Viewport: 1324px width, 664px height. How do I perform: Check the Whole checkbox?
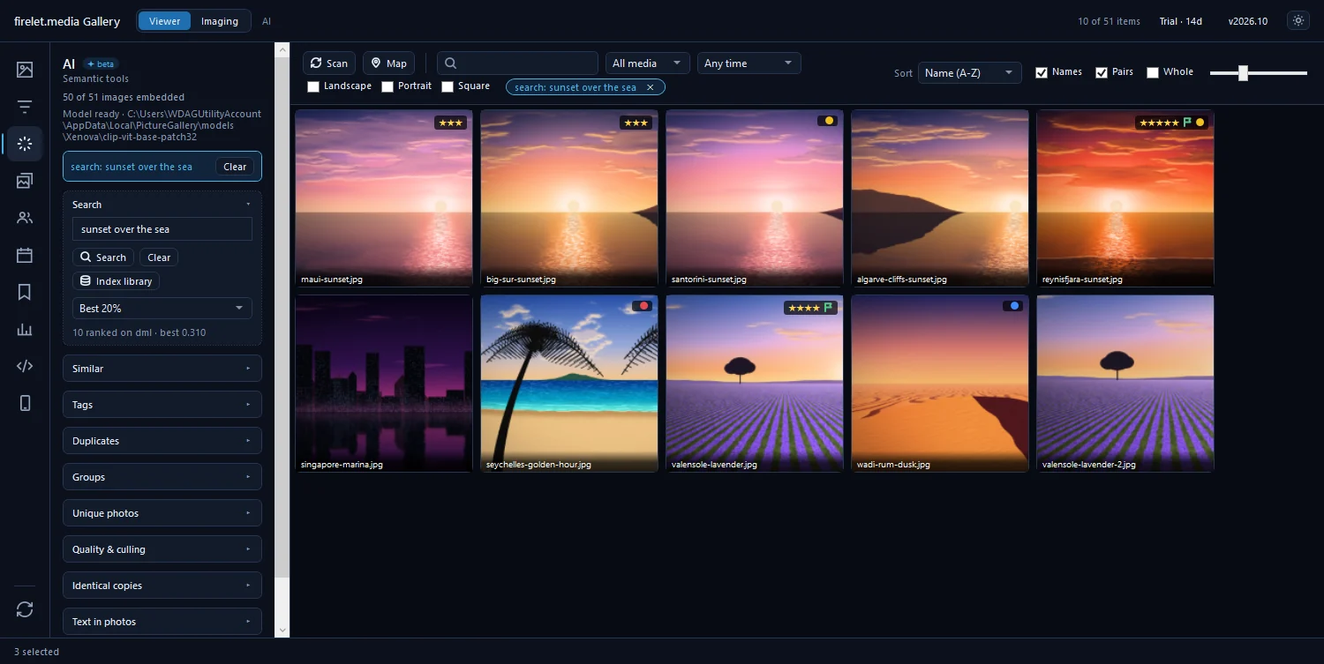(1153, 72)
